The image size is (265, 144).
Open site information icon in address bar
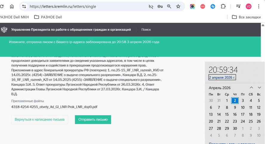point(24,7)
